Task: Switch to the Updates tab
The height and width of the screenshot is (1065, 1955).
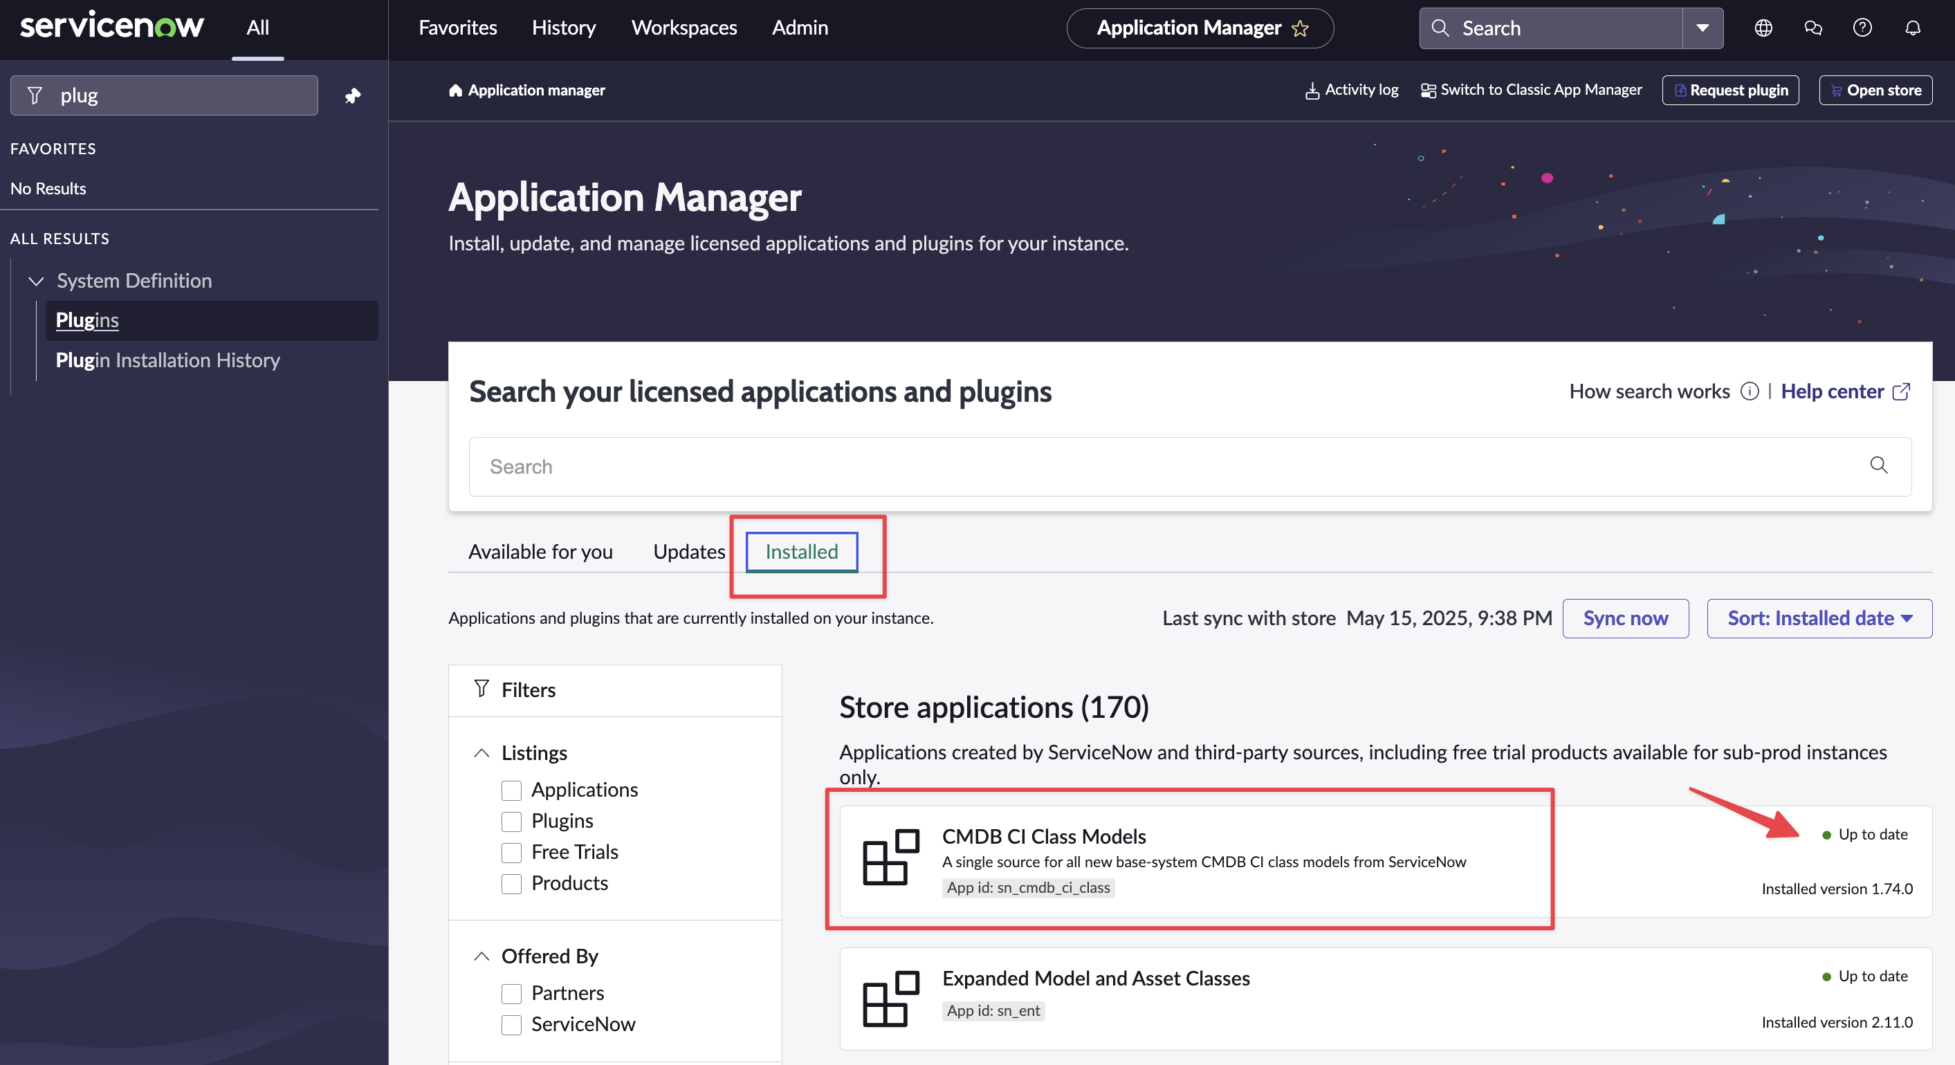Action: (x=689, y=551)
